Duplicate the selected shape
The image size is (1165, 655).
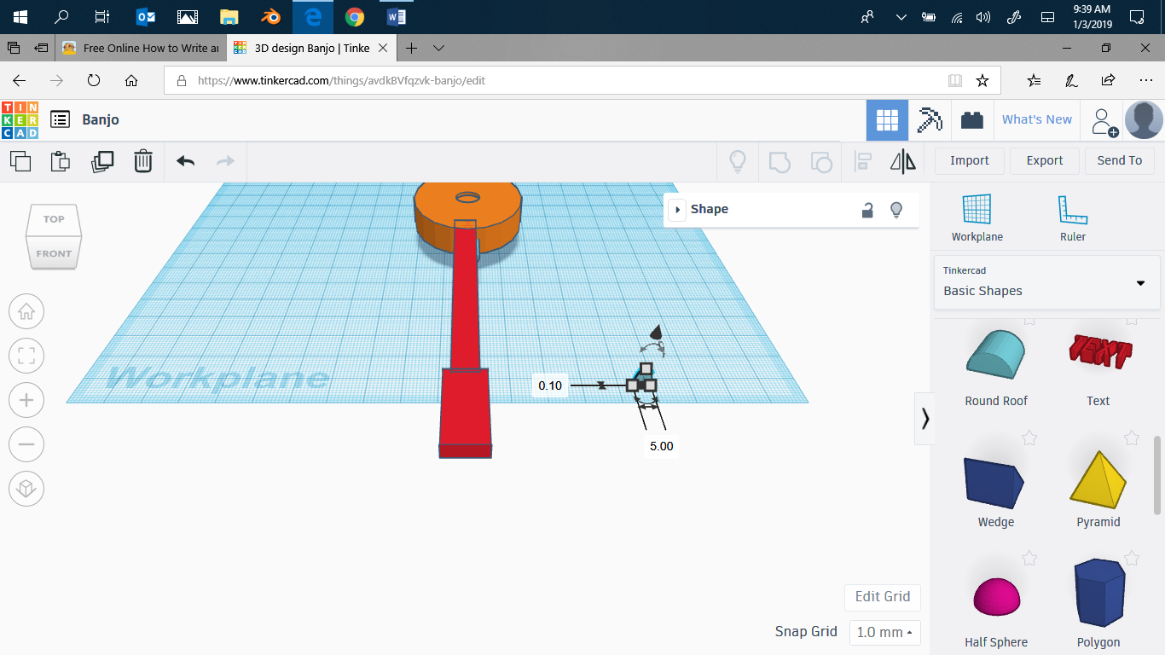pyautogui.click(x=102, y=160)
